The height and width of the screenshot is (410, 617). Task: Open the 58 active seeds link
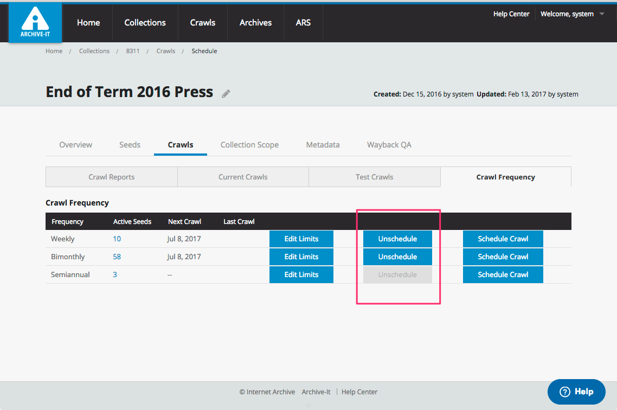tap(117, 257)
